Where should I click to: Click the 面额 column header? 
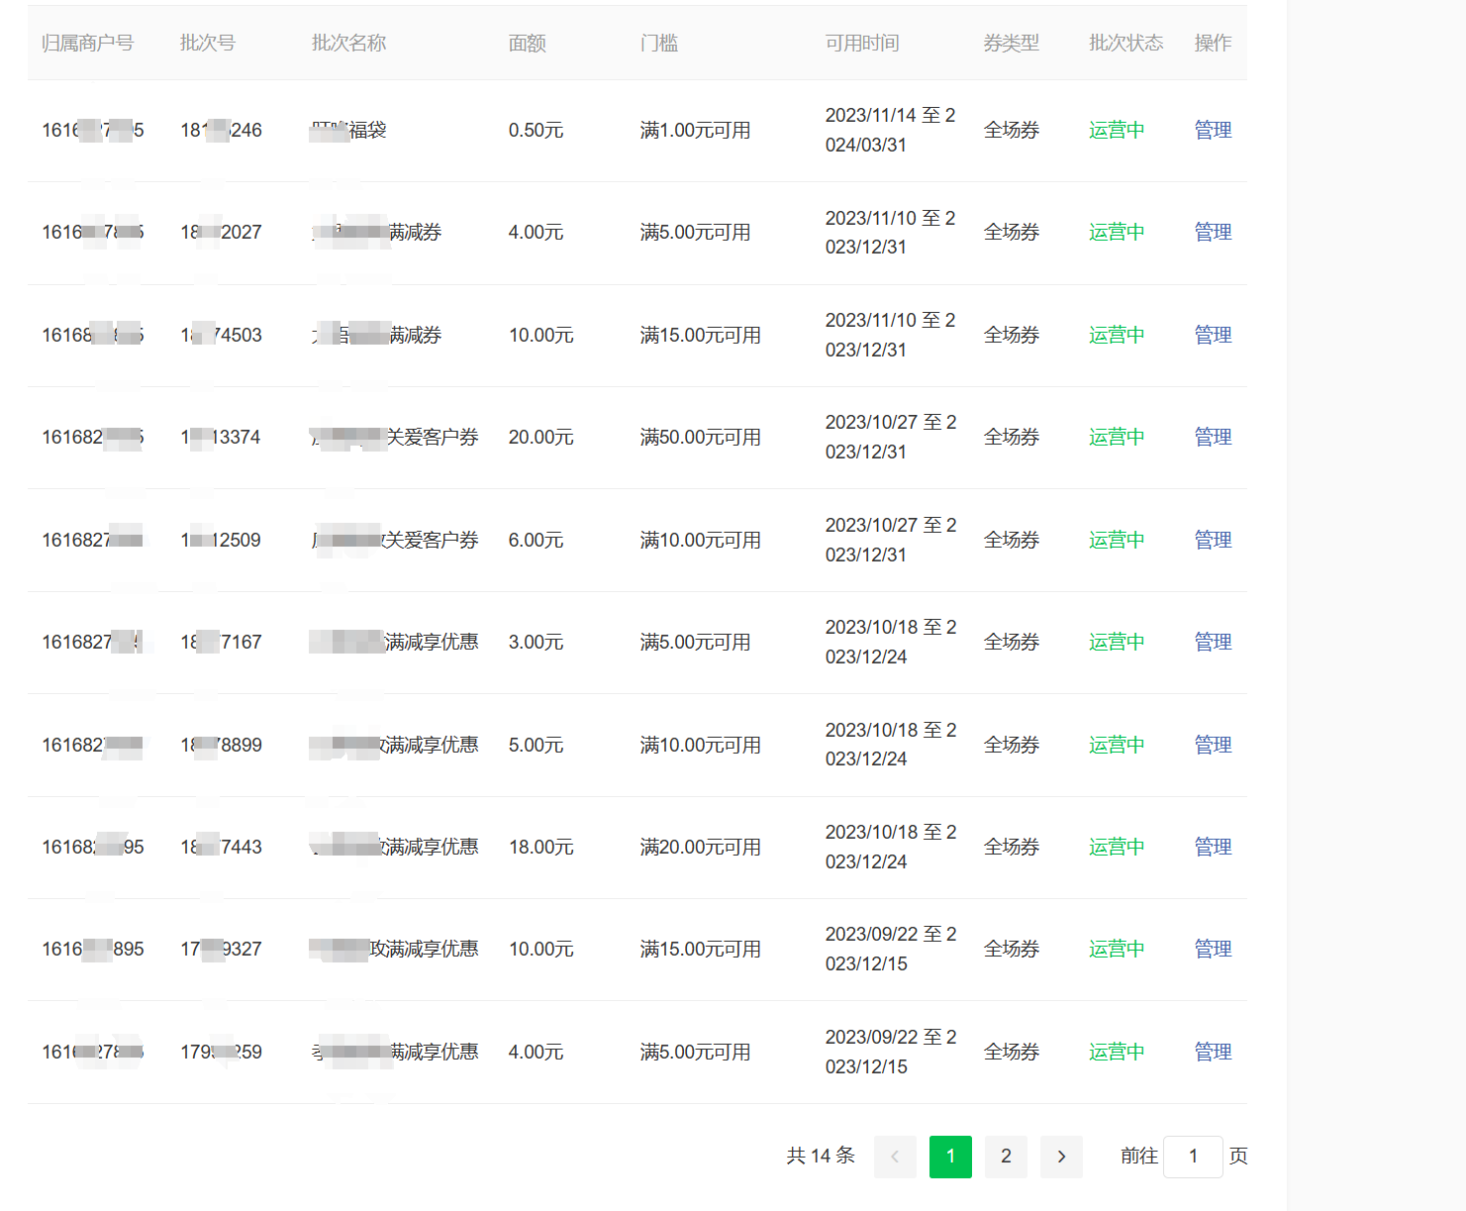(x=527, y=43)
